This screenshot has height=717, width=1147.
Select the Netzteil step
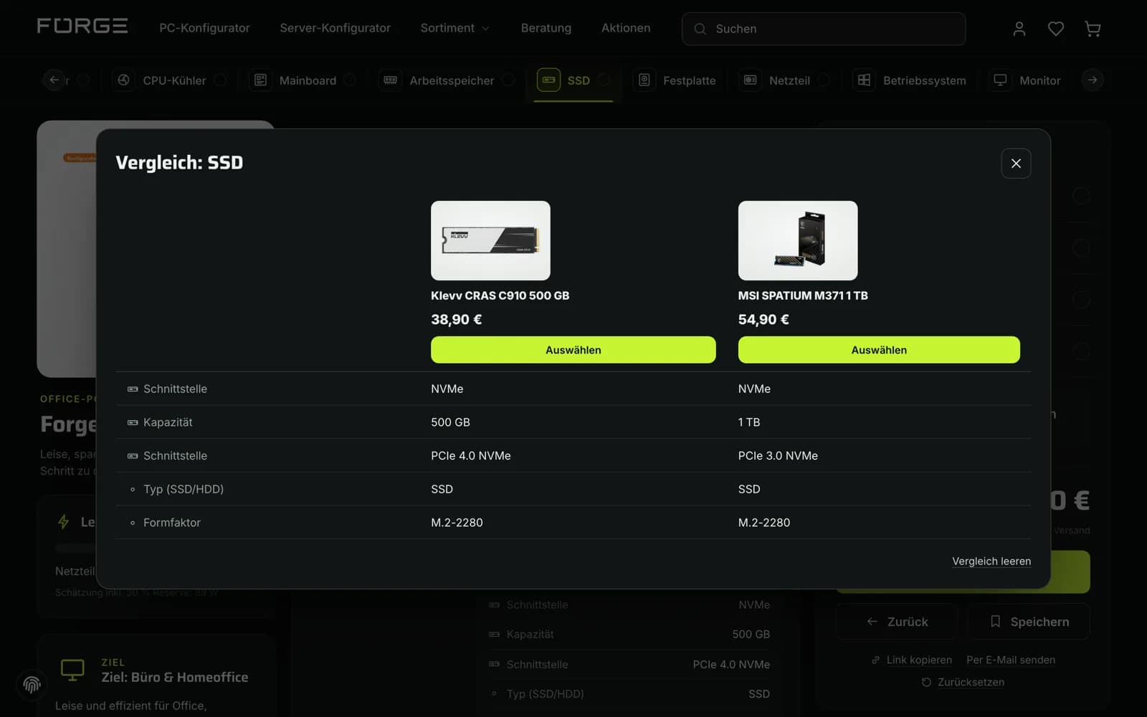786,80
